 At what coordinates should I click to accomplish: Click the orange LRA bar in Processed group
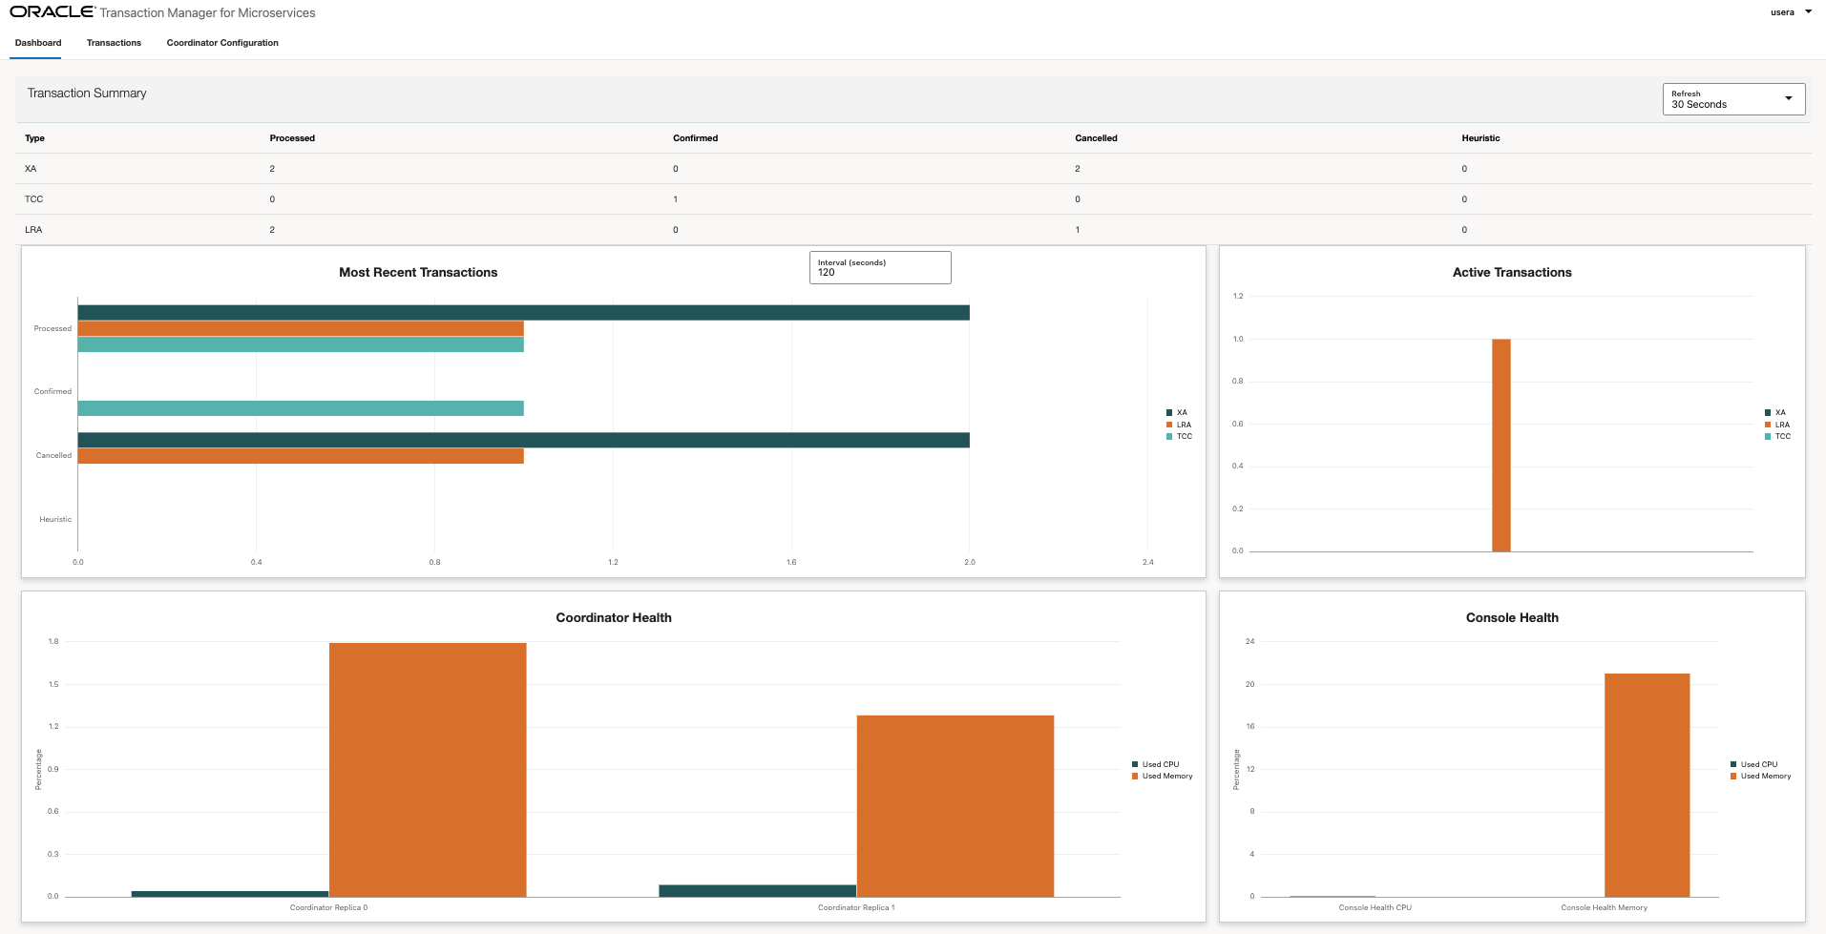click(x=301, y=328)
